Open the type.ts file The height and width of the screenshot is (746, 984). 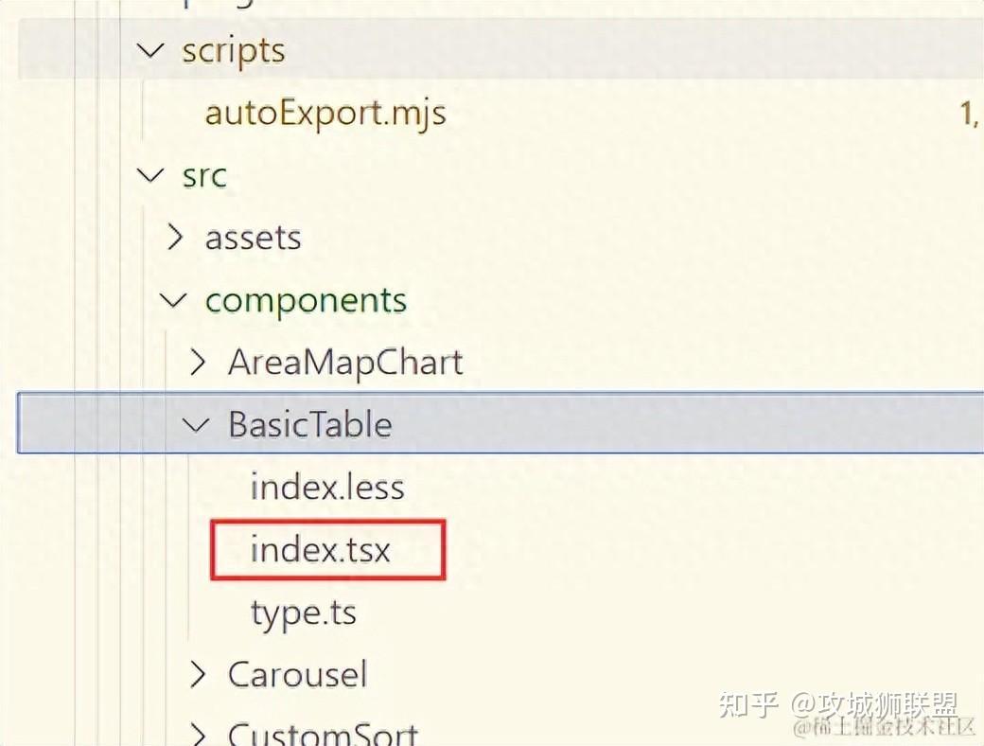coord(304,613)
